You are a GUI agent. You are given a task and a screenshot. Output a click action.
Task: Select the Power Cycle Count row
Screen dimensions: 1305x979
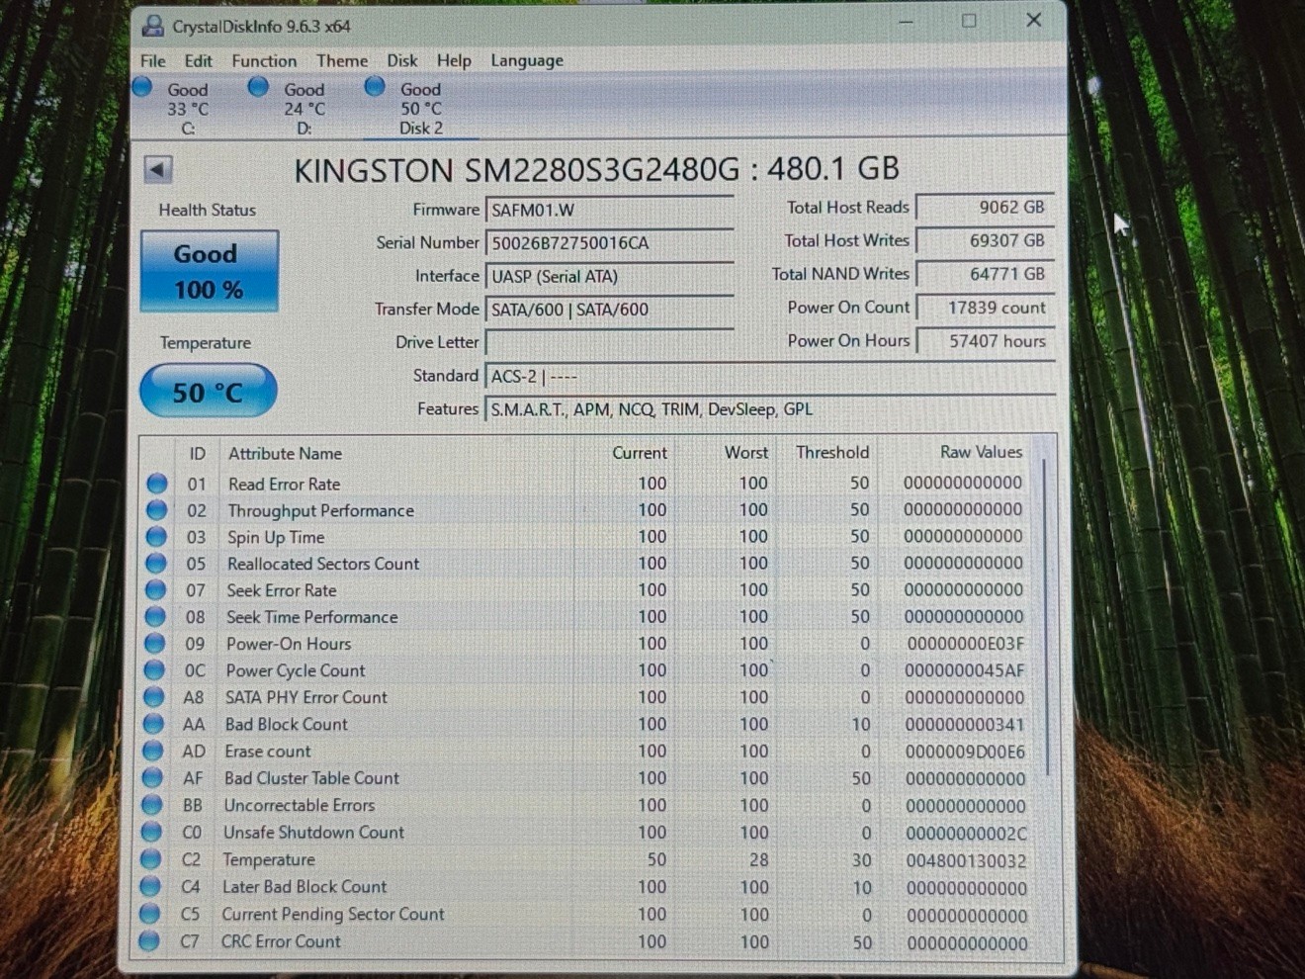pyautogui.click(x=588, y=670)
